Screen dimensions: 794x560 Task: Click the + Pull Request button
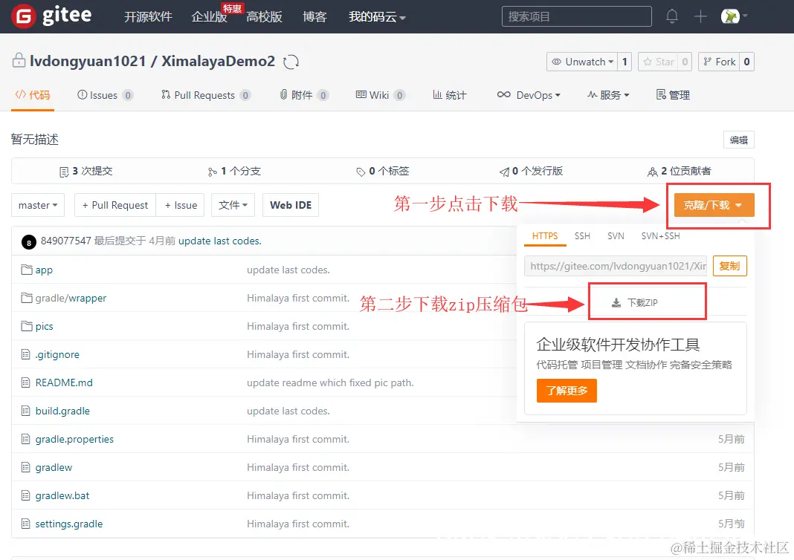pos(115,205)
